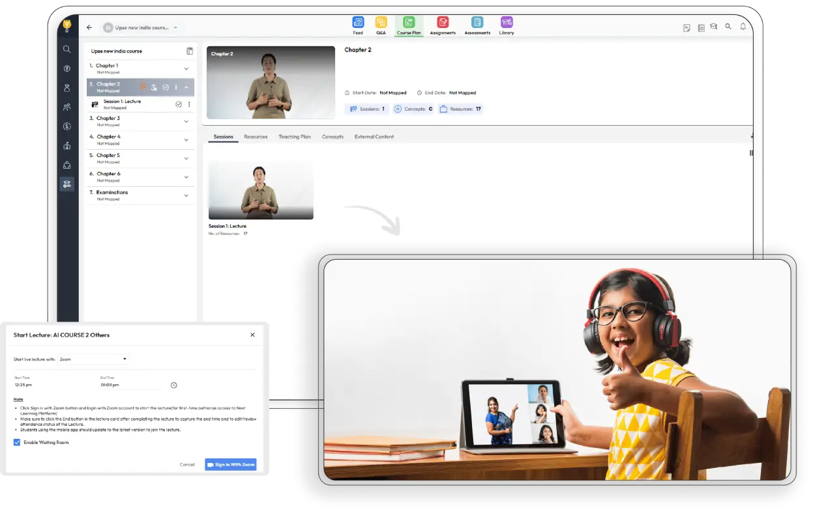Image resolution: width=815 pixels, height=515 pixels.
Task: Open the three-dot menu for Session 1: Lecture
Action: (x=189, y=104)
